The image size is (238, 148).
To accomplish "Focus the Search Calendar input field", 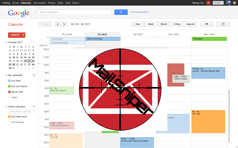I will pos(74,12).
